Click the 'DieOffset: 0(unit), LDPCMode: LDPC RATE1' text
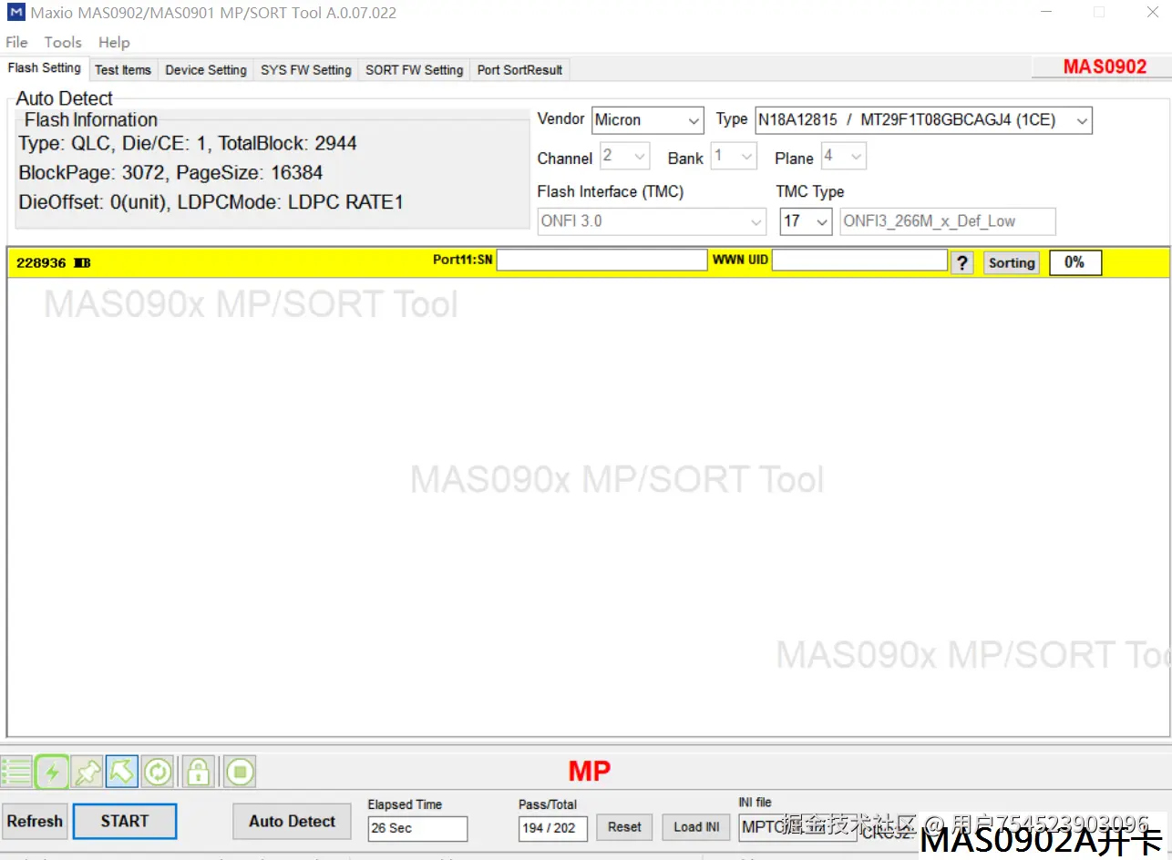Viewport: 1172px width, 860px height. coord(211,201)
